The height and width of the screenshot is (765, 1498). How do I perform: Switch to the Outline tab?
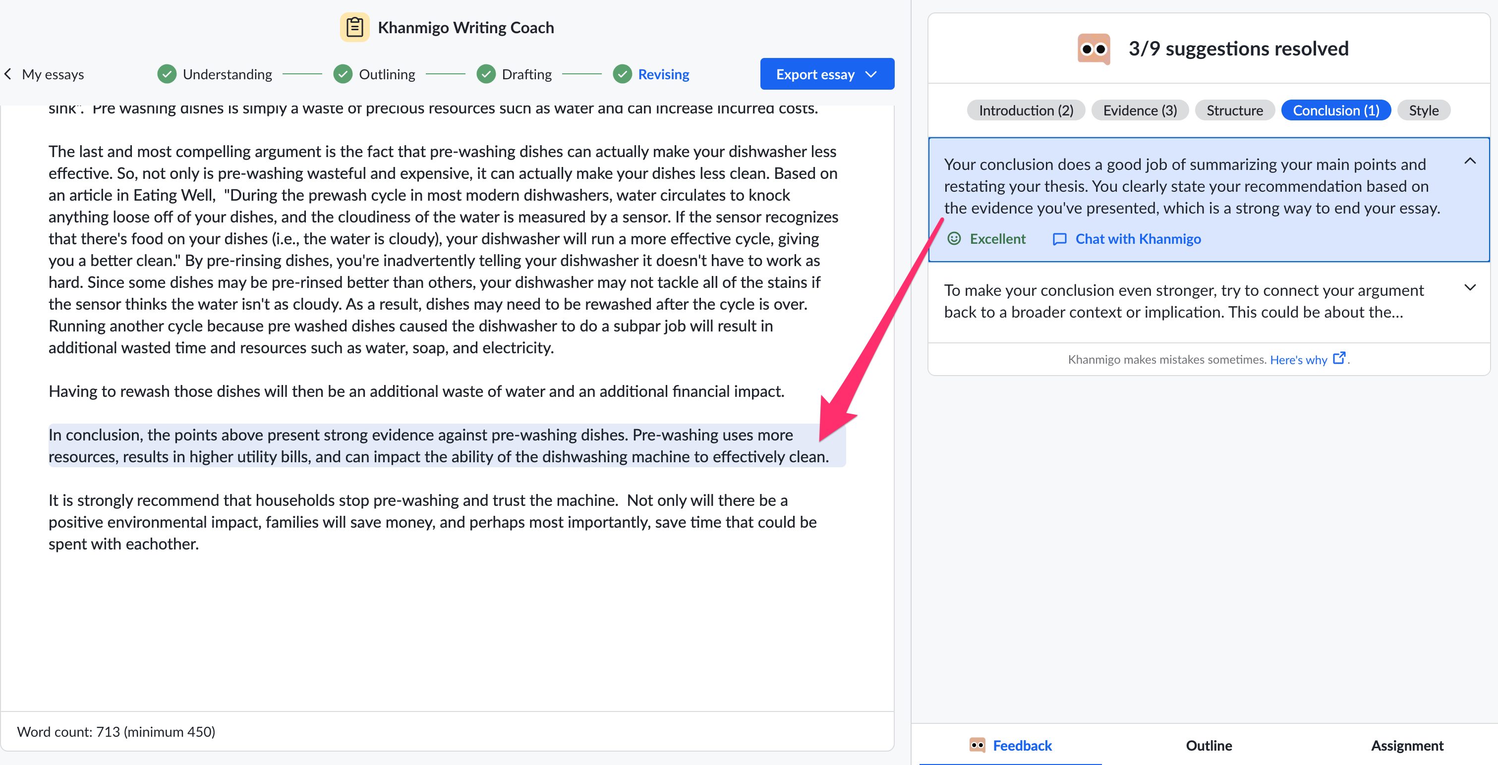1209,745
